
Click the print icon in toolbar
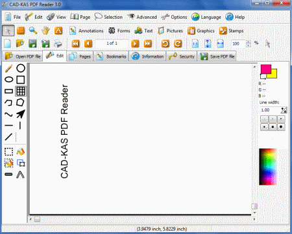click(58, 44)
